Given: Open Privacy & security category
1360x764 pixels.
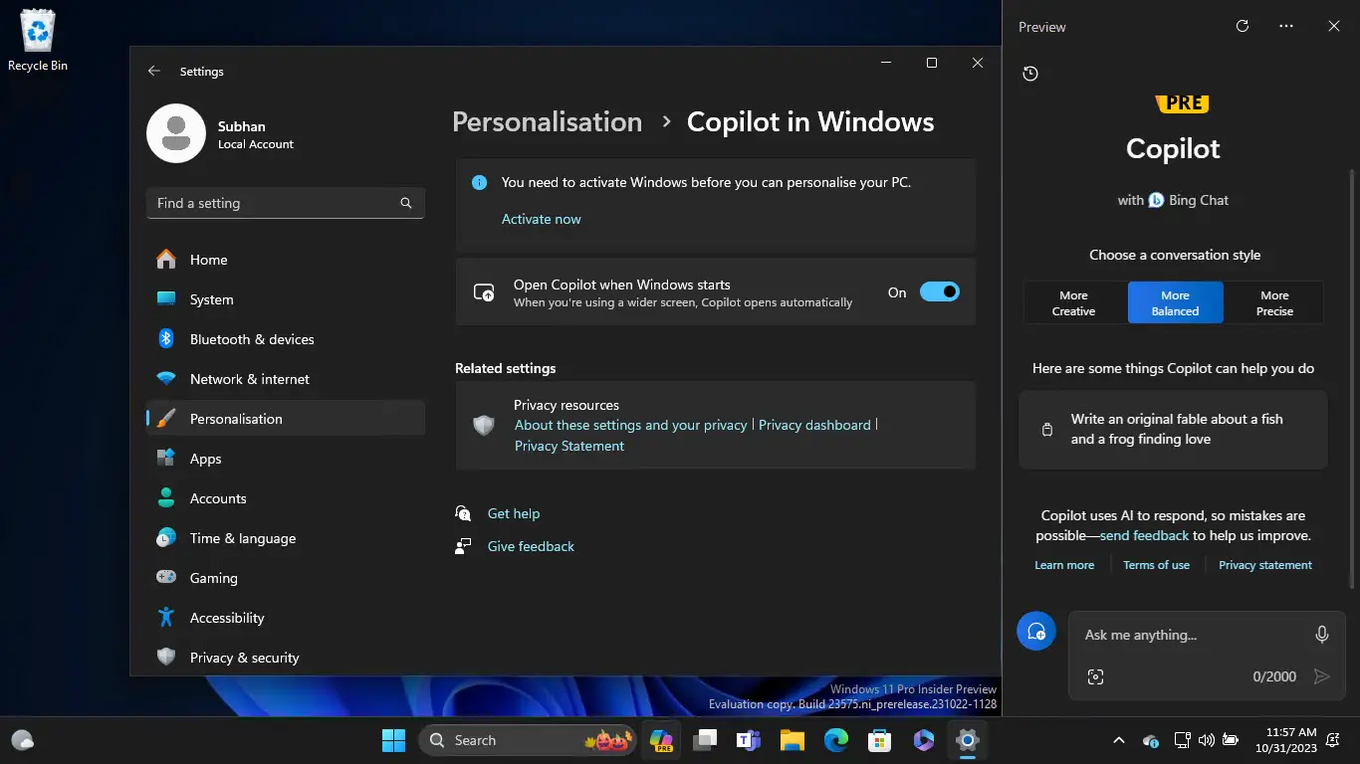Looking at the screenshot, I should click(285, 658).
